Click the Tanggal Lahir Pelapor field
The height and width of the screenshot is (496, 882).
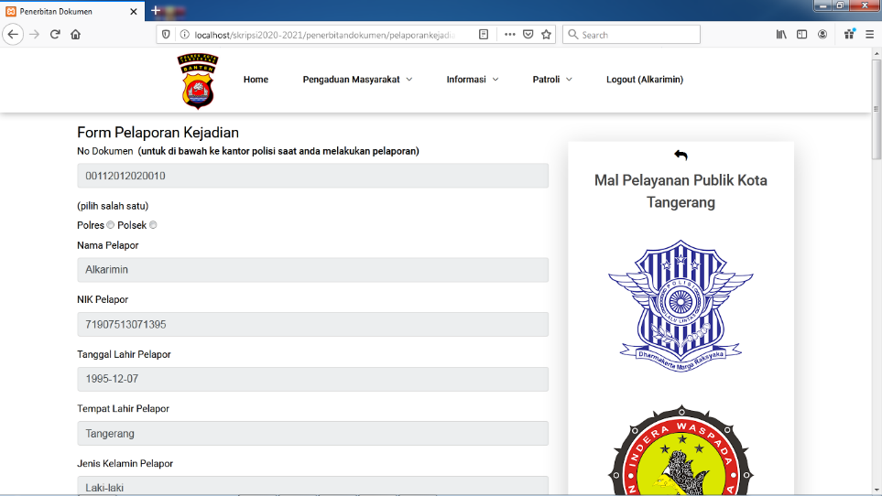pos(312,379)
